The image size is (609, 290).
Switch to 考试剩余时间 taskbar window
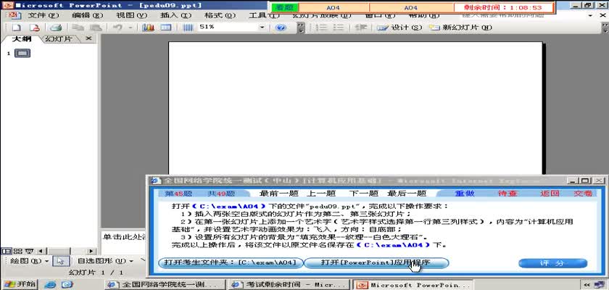[x=290, y=285]
